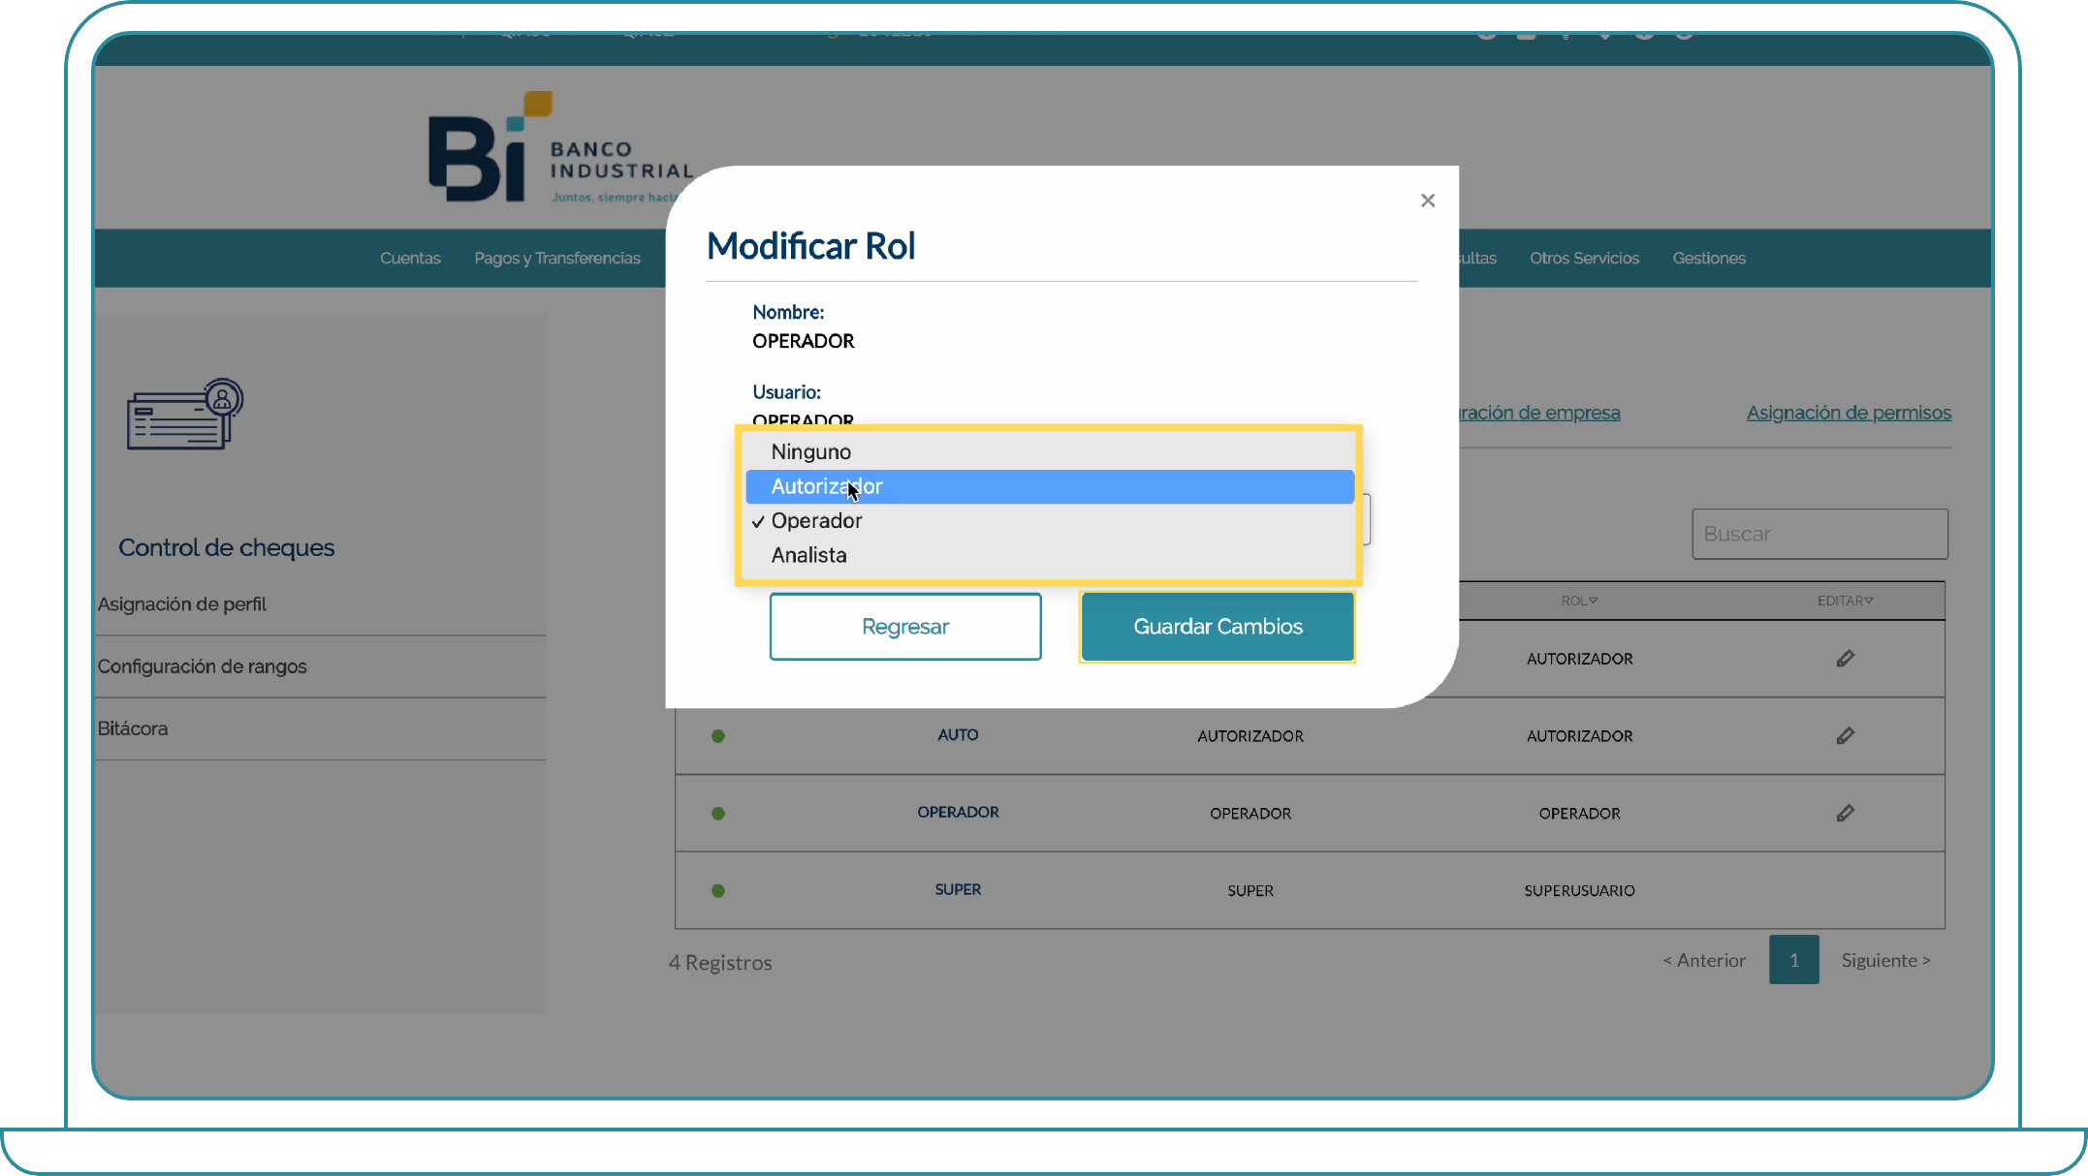Click the 4 Registros count text
This screenshot has width=2088, height=1176.
(720, 963)
